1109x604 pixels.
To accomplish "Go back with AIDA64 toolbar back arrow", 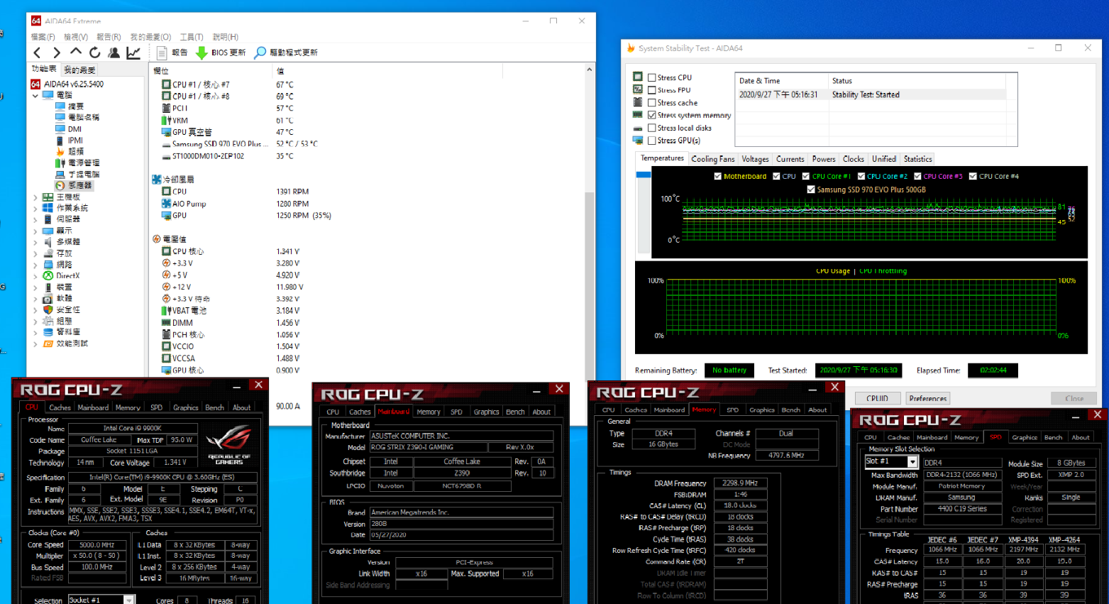I will 38,53.
